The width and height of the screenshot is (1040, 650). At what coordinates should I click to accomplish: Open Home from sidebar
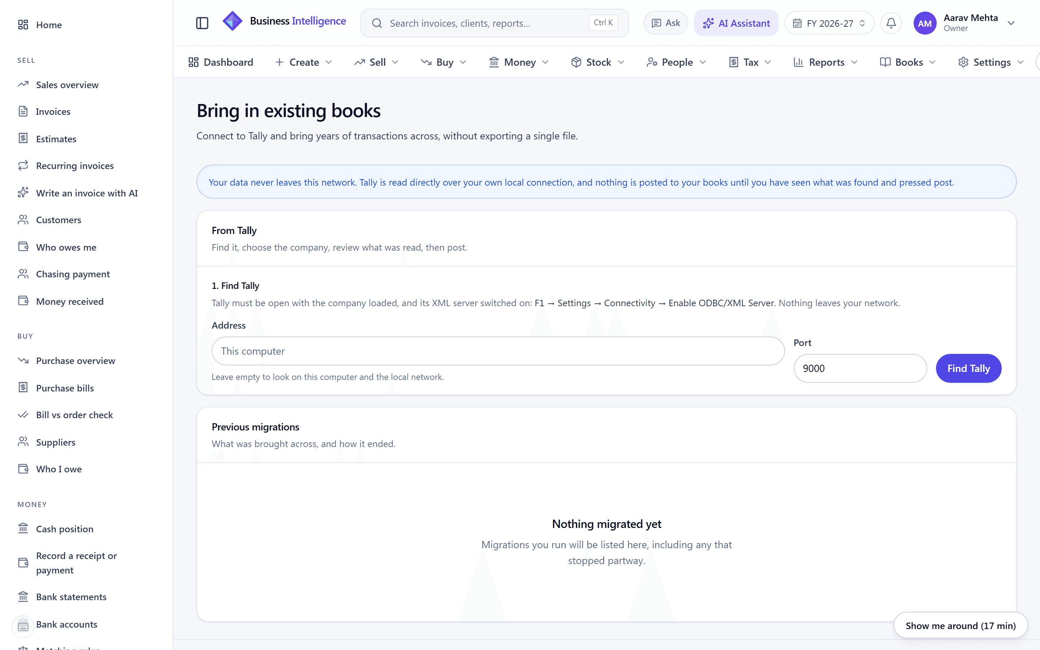(x=86, y=25)
